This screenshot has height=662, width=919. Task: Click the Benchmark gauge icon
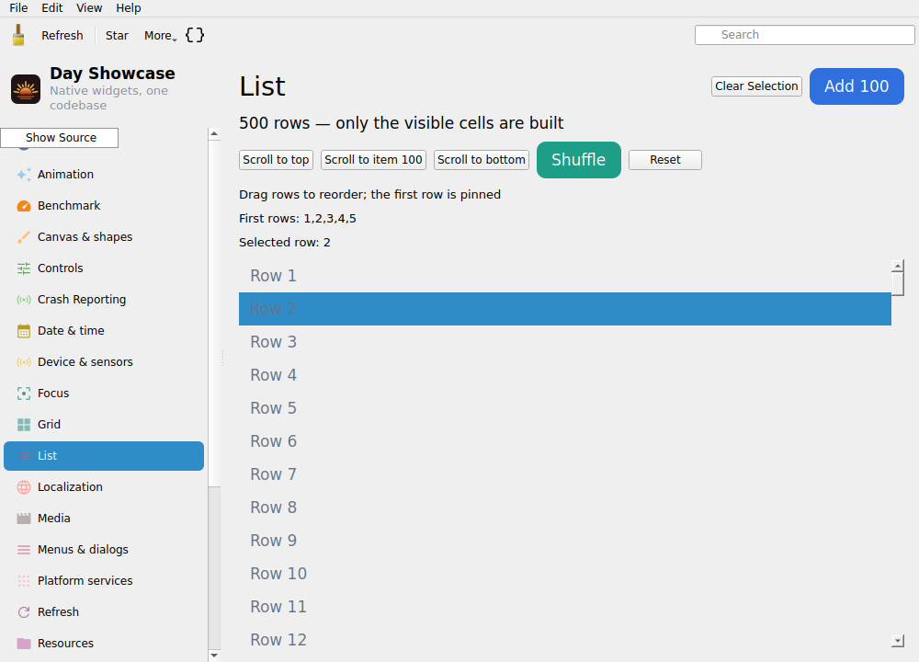point(24,206)
